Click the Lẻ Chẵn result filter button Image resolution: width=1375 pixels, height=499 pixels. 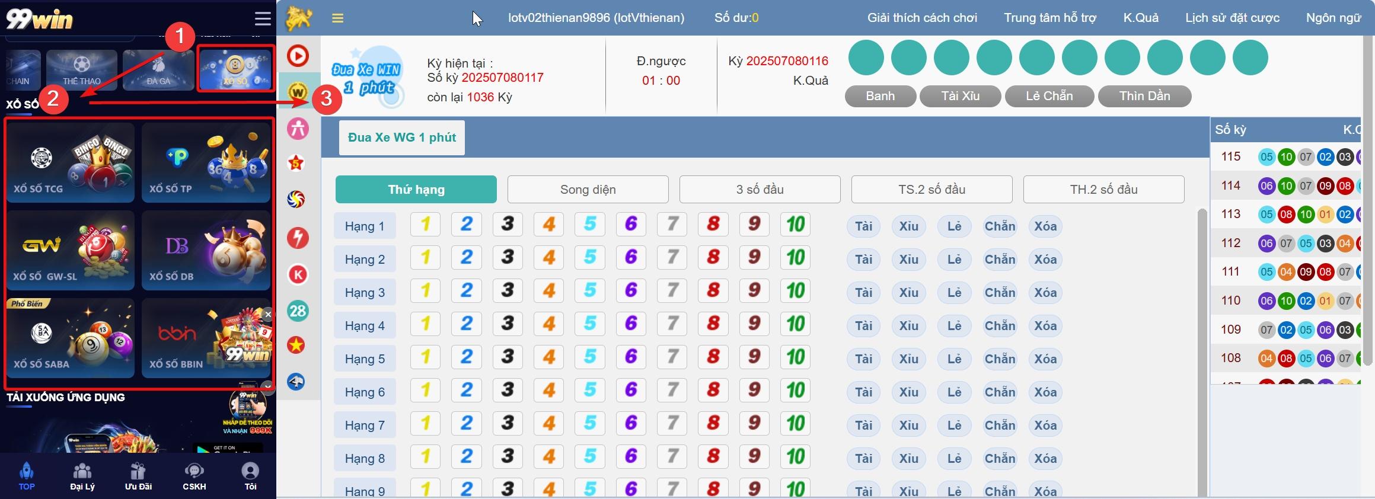[1049, 96]
